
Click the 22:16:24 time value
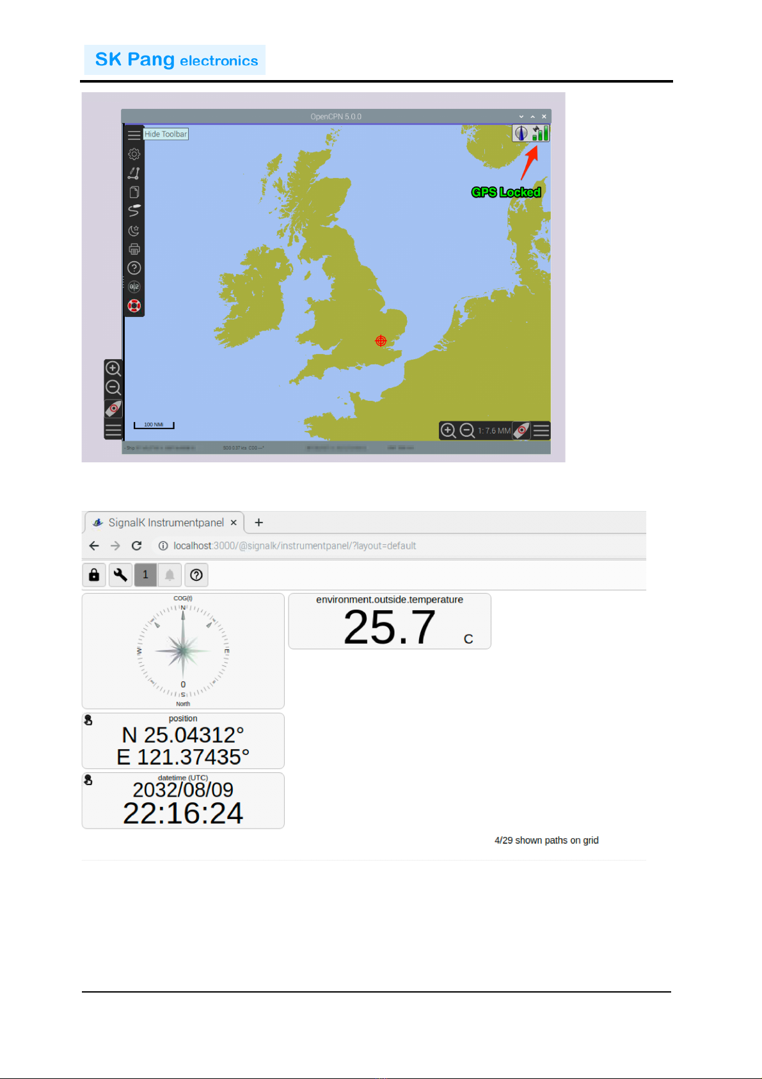tap(183, 813)
